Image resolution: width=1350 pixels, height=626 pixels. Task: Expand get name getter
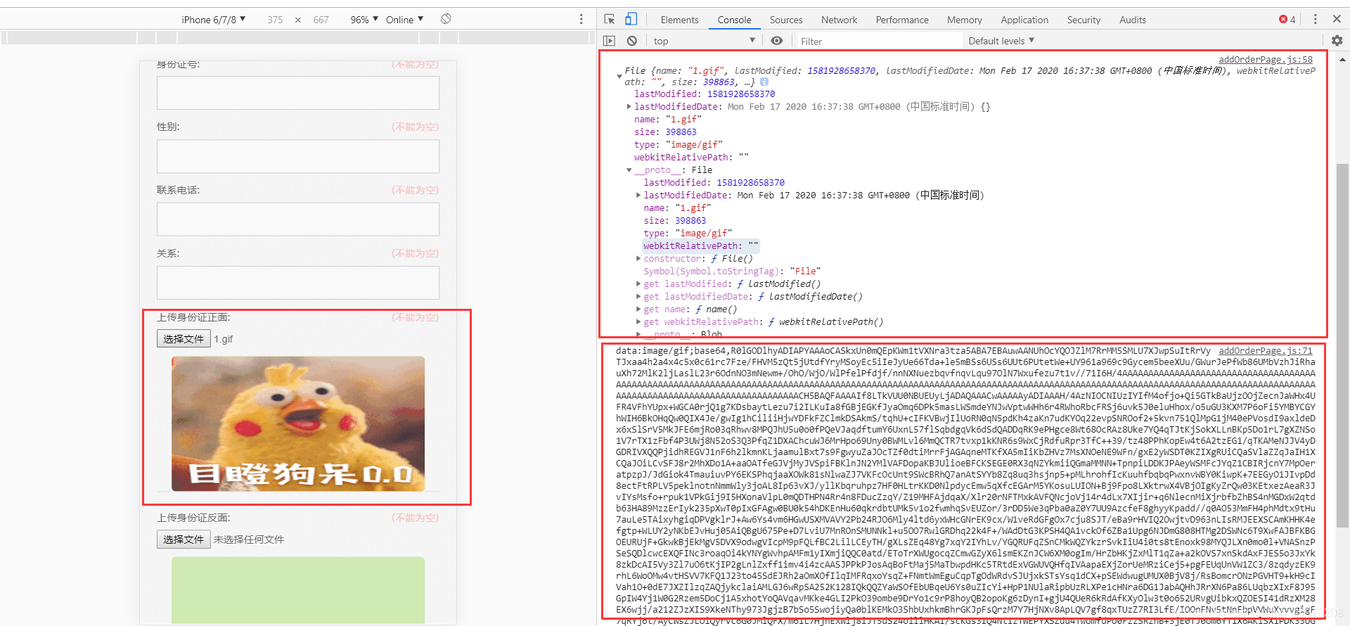(x=638, y=309)
